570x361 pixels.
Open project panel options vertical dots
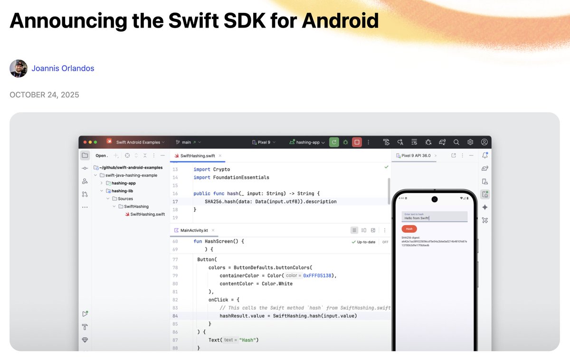153,155
